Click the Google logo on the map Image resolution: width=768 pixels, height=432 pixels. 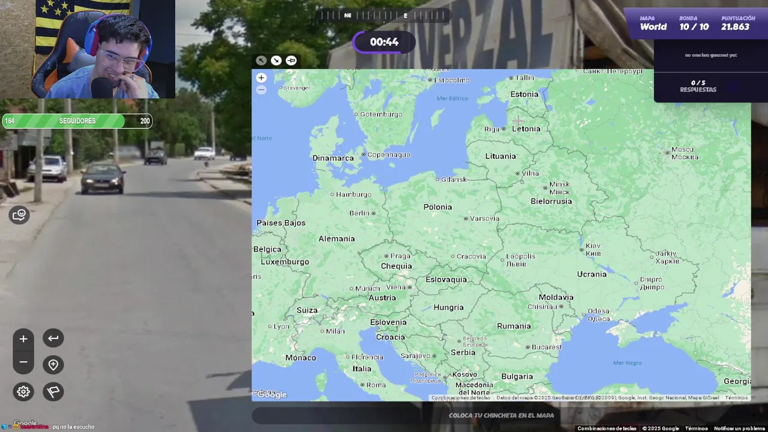(x=272, y=395)
